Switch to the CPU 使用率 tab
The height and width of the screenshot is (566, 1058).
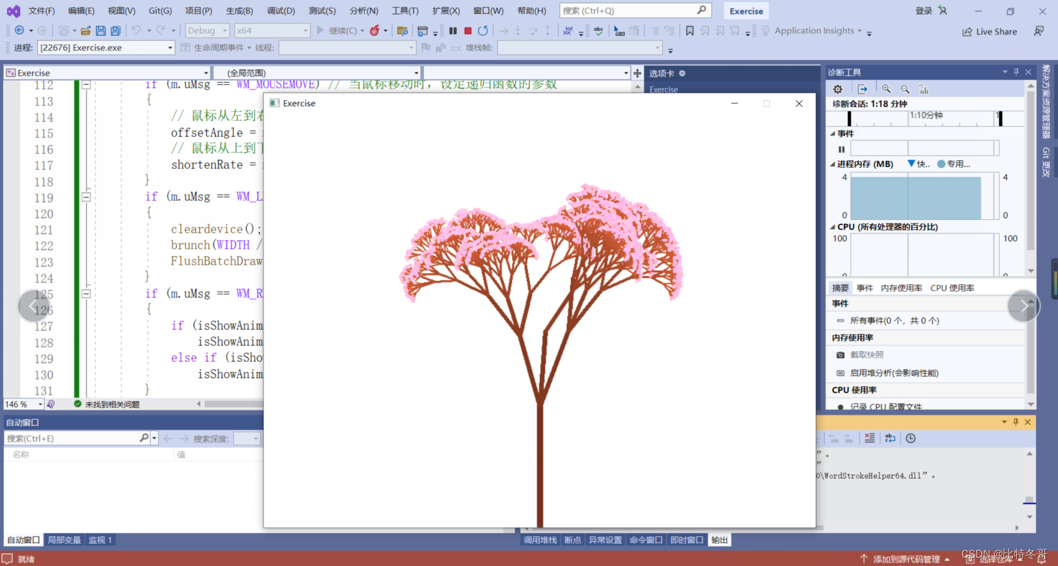[952, 288]
